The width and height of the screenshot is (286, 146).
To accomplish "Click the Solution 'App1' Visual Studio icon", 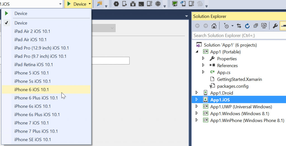I will 199,45.
